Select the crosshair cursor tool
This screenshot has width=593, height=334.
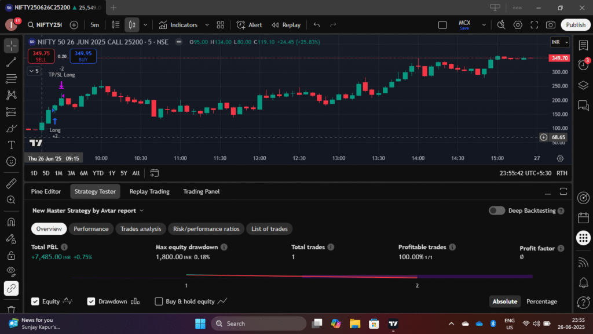pos(12,46)
